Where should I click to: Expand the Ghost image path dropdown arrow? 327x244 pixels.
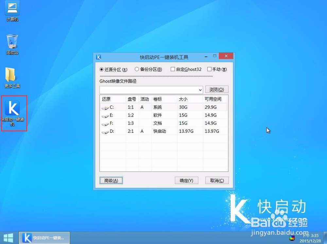point(200,90)
